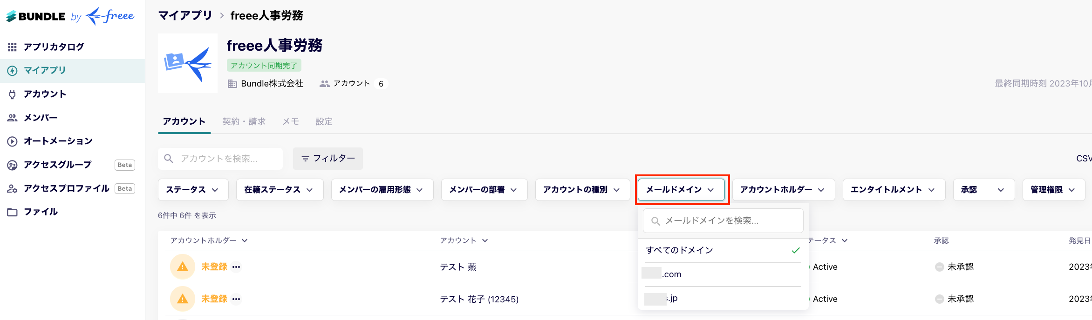
Task: Expand the メンバーの雇用形態 filter dropdown
Action: click(x=382, y=190)
